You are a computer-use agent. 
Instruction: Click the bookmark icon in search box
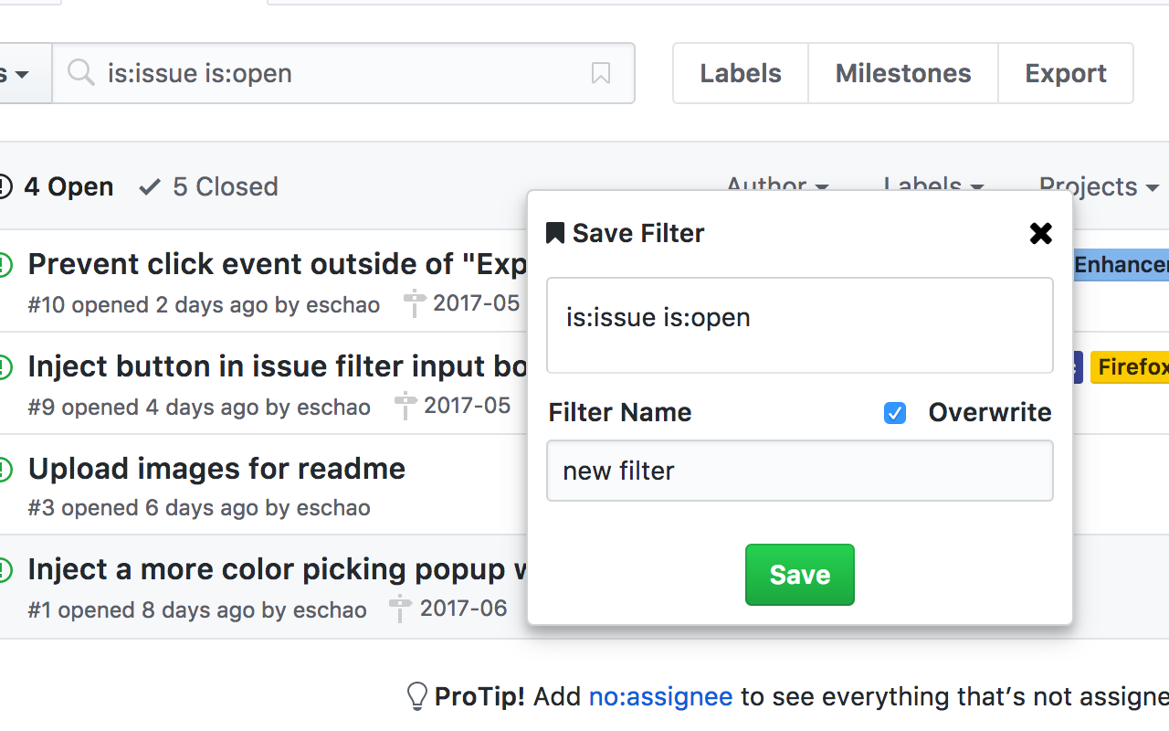click(x=600, y=73)
